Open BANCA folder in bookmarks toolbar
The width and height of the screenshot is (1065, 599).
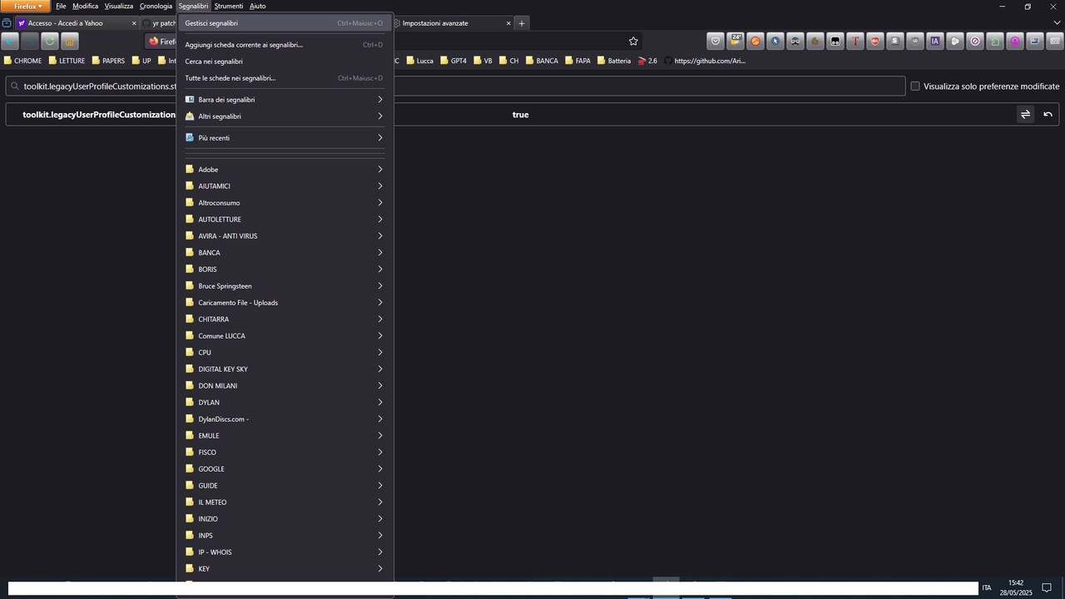coord(542,61)
